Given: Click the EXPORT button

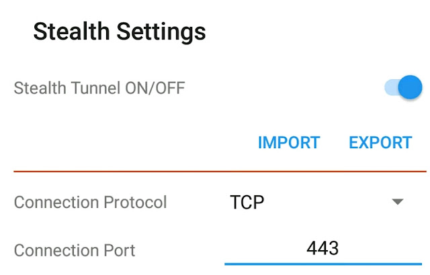Looking at the screenshot, I should [380, 143].
